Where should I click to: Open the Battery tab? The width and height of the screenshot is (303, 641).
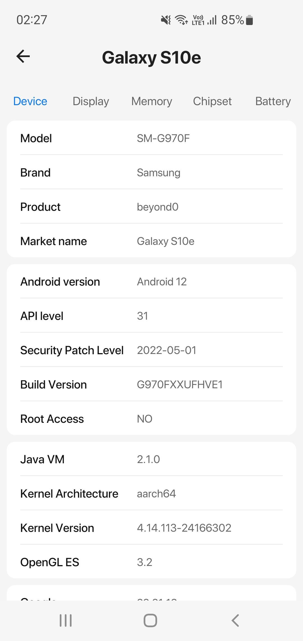coord(273,101)
